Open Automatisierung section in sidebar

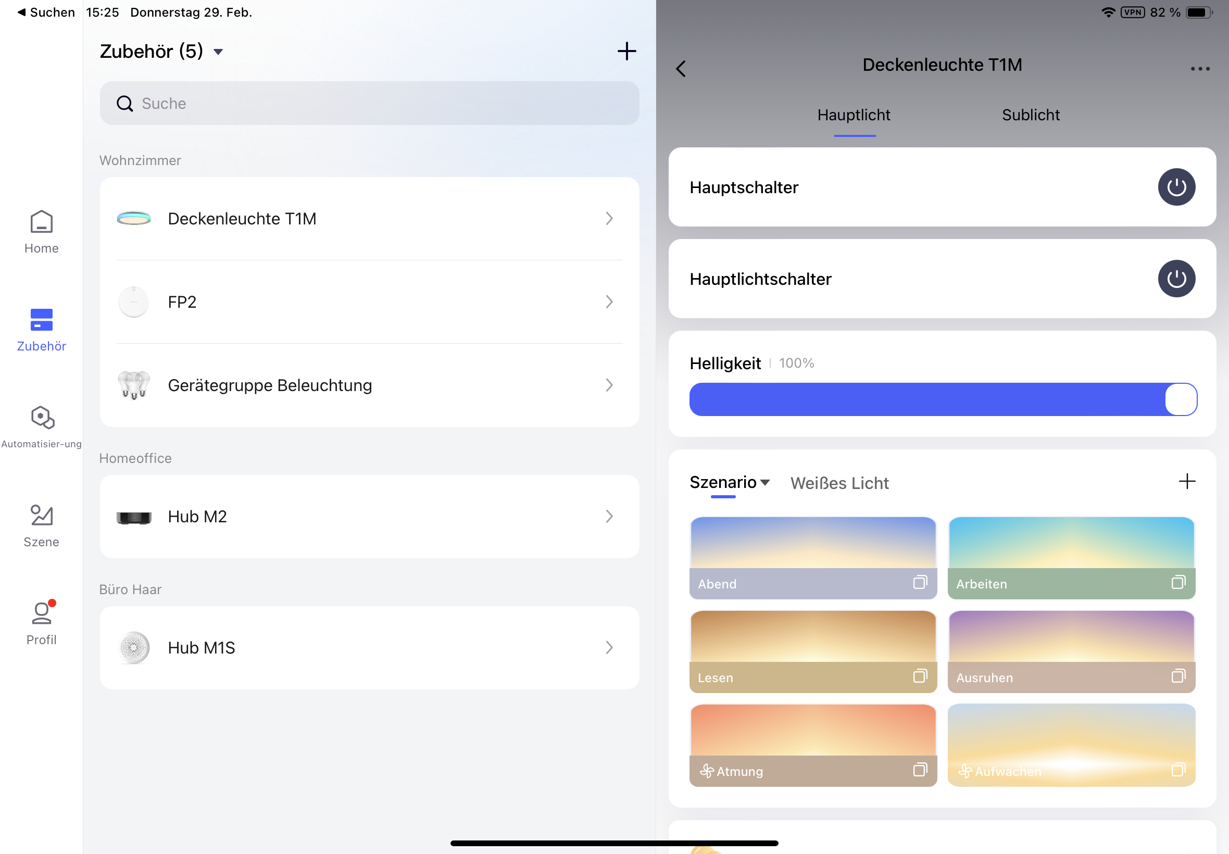41,426
